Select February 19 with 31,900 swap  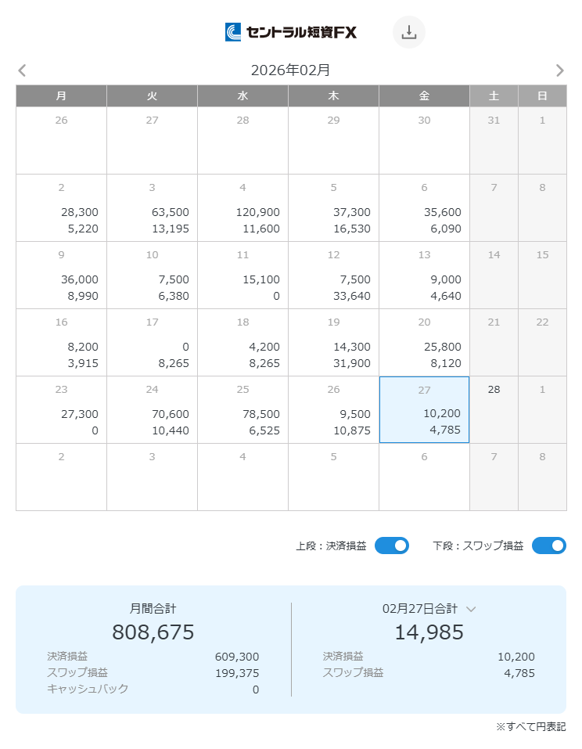[x=333, y=343]
